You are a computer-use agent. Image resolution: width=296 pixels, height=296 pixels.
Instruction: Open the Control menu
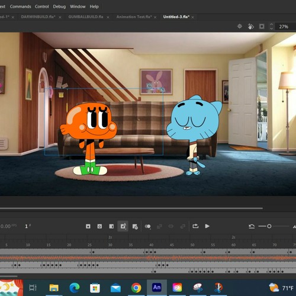click(x=41, y=7)
